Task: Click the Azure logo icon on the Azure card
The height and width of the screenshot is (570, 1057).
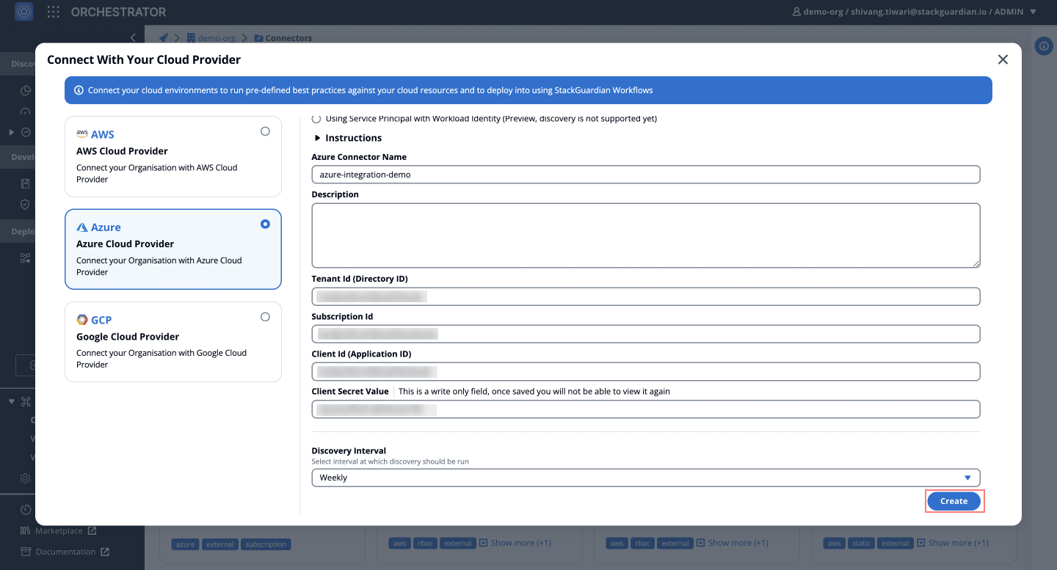Action: tap(81, 226)
